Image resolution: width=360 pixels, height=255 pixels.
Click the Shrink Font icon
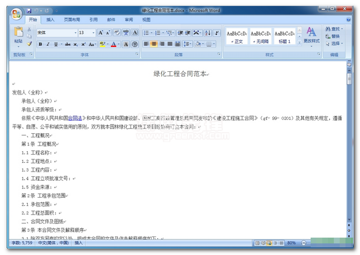(x=108, y=33)
